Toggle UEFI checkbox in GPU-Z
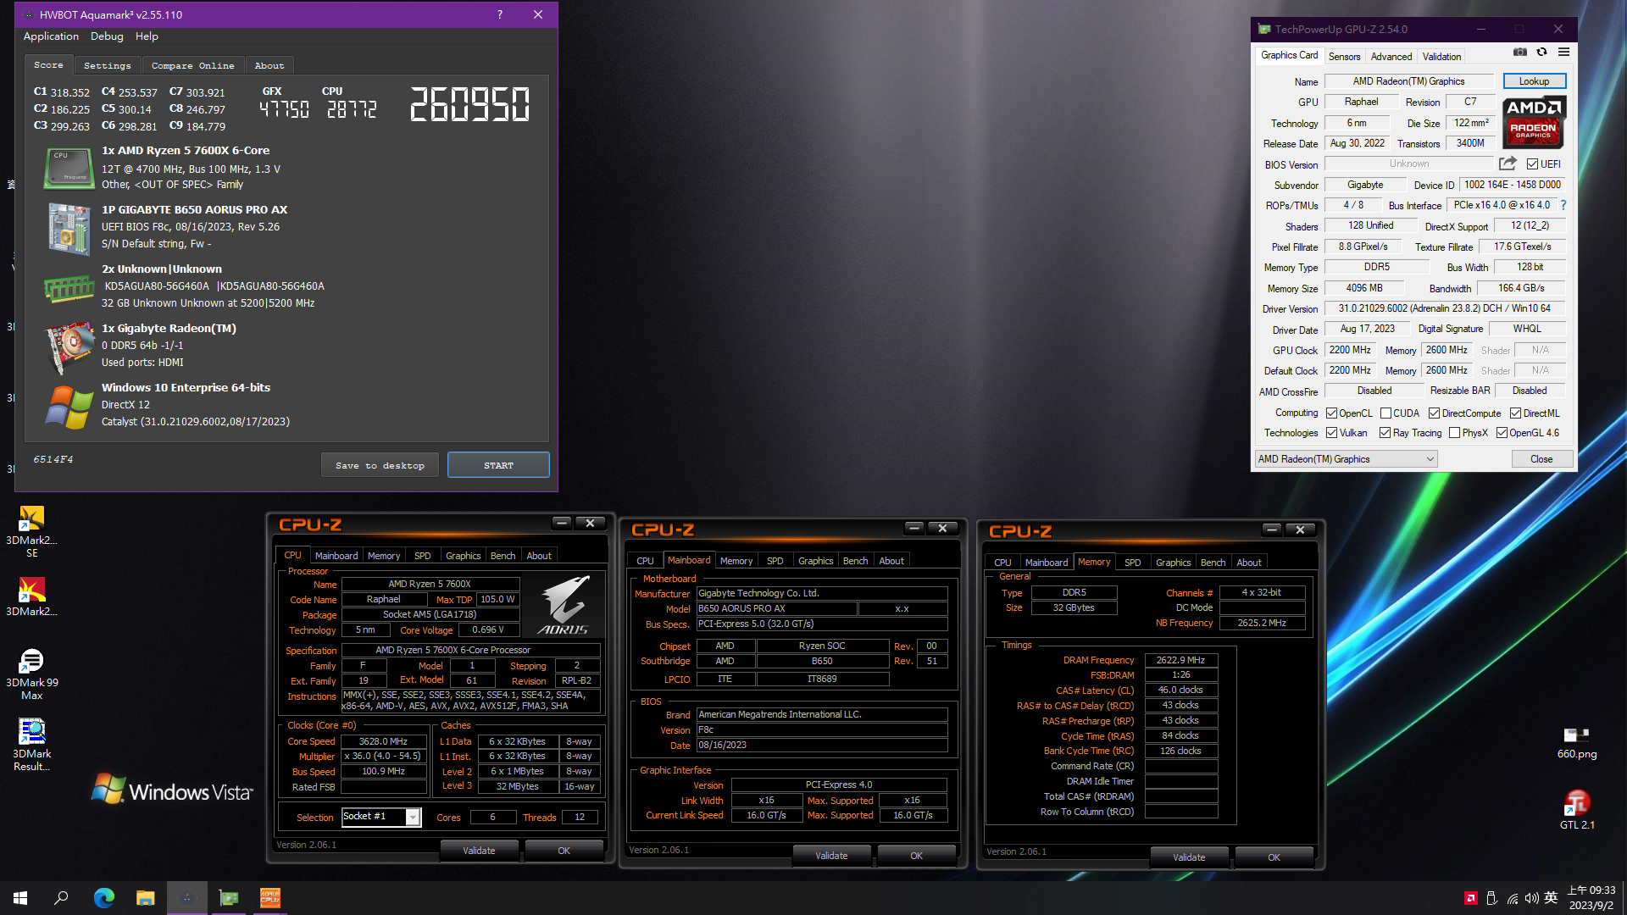The width and height of the screenshot is (1627, 915). (x=1532, y=164)
